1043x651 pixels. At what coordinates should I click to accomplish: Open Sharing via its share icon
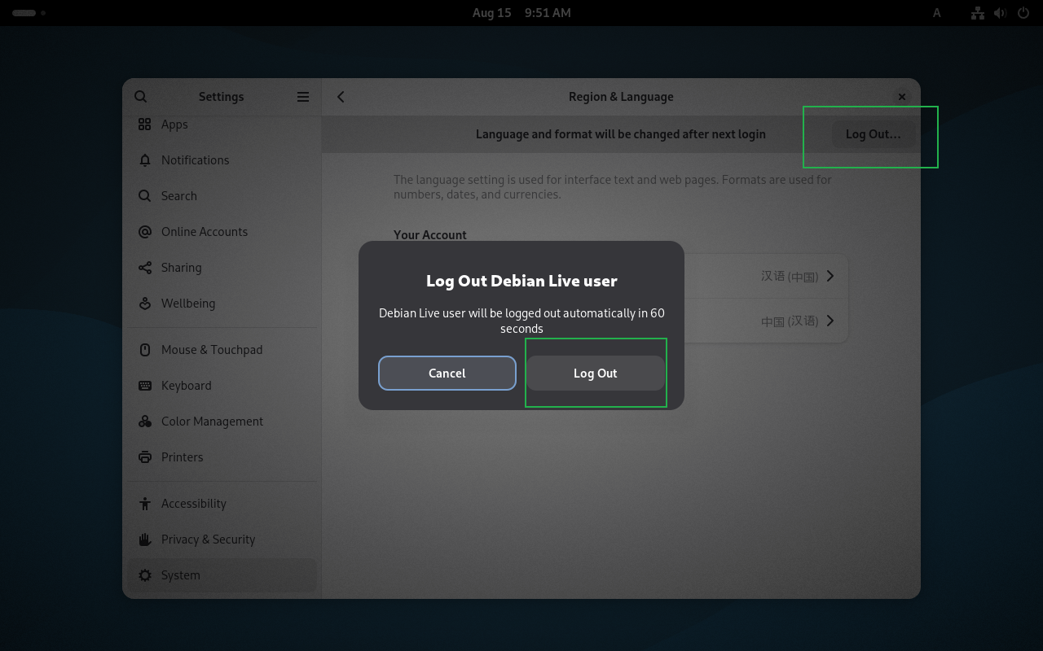[145, 268]
